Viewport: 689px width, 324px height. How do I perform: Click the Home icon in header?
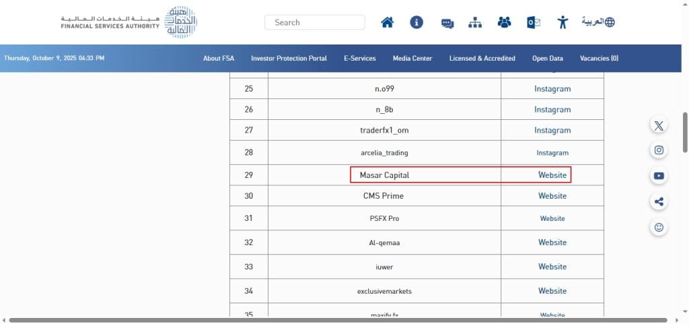point(387,22)
